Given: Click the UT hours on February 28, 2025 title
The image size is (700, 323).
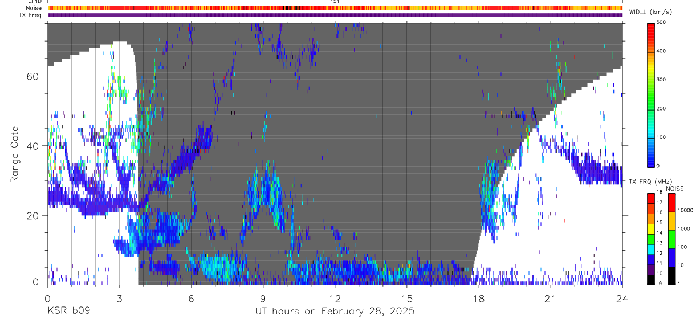Looking at the screenshot, I should tap(335, 312).
